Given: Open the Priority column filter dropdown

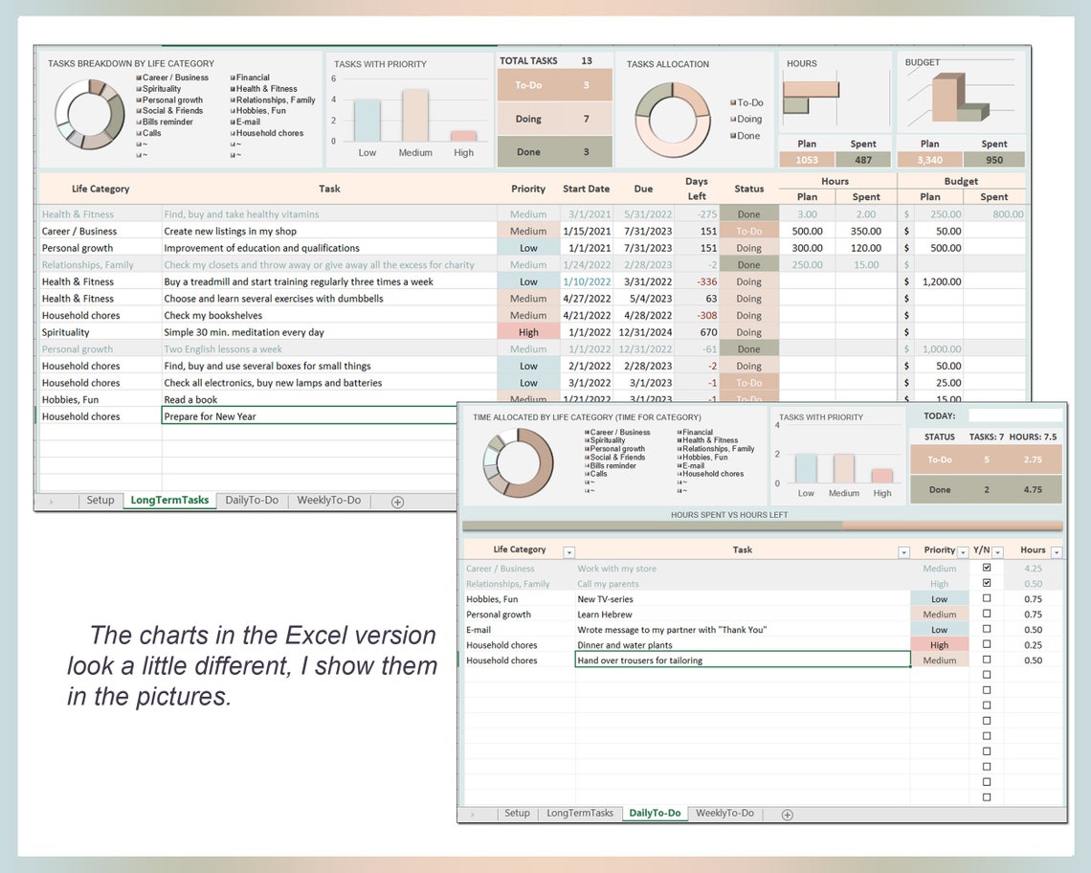Looking at the screenshot, I should [962, 551].
